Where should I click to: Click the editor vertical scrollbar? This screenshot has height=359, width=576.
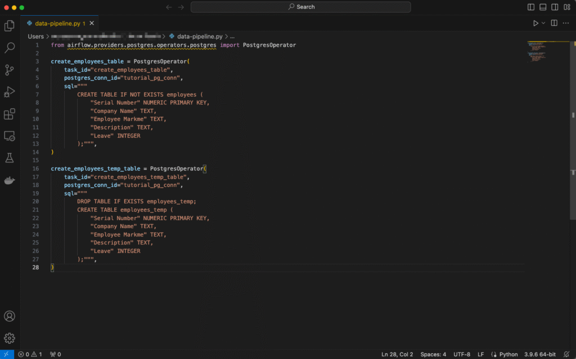[573, 130]
